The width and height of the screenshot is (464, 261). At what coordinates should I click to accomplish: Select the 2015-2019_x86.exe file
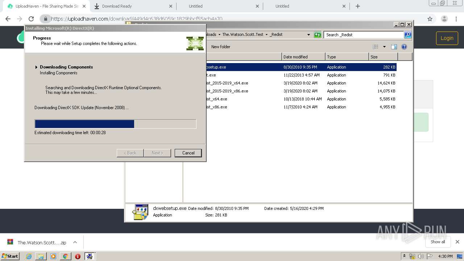pos(290,91)
